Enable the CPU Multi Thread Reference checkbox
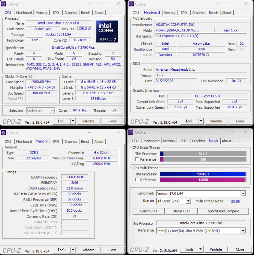This screenshot has width=254, height=255. pyautogui.click(x=137, y=180)
